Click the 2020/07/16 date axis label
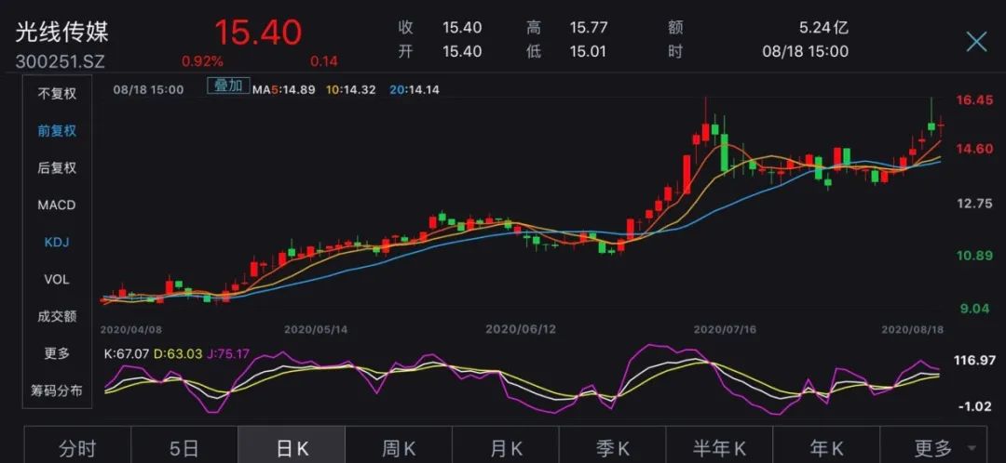Viewport: 1006px width, 463px height. click(x=725, y=329)
